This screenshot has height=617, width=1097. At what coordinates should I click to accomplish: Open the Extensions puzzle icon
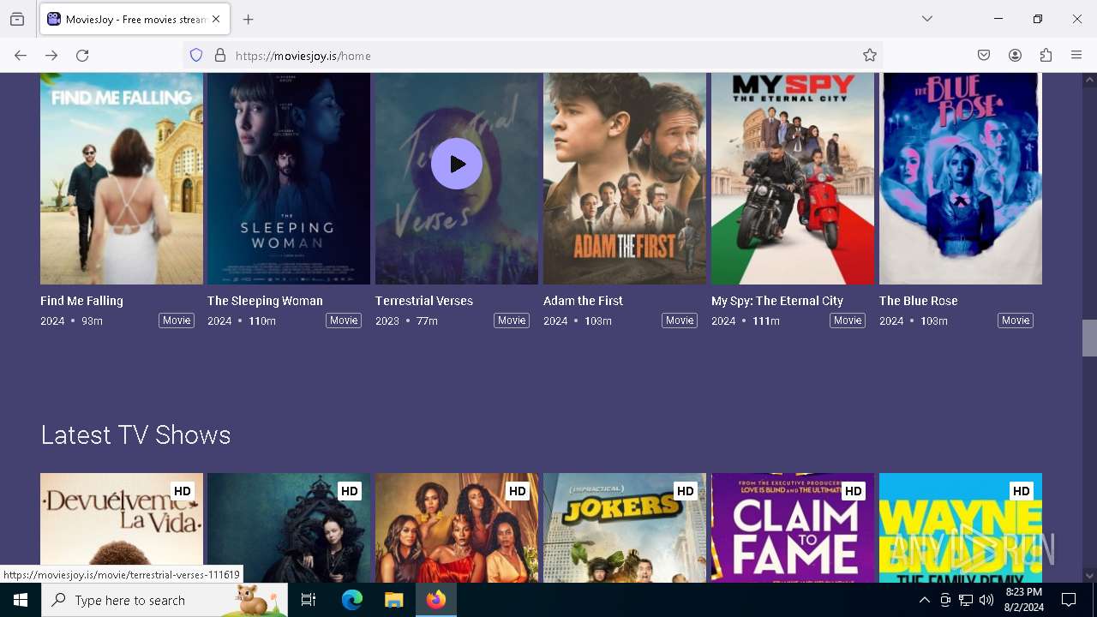click(x=1046, y=56)
